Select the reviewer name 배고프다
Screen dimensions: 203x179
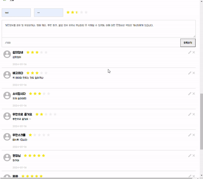pos(18,73)
